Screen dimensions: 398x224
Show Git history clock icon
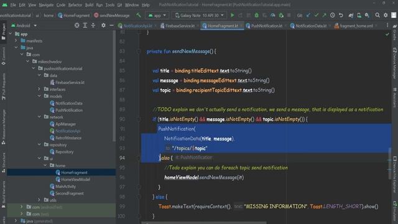coord(333,15)
